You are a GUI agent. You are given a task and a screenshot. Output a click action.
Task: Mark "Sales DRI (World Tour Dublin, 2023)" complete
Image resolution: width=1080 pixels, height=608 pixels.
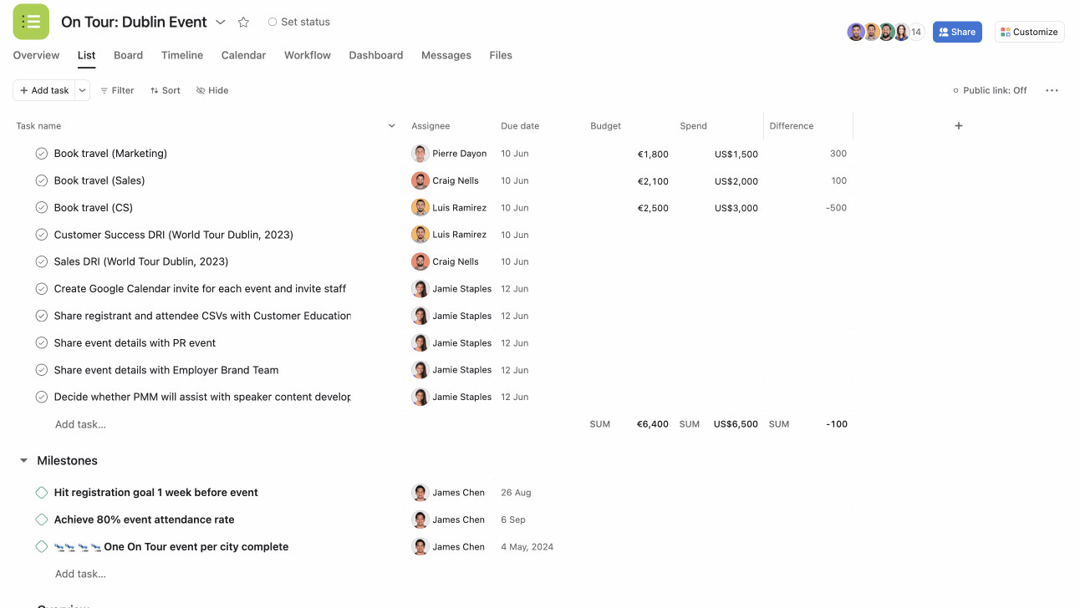click(x=41, y=261)
